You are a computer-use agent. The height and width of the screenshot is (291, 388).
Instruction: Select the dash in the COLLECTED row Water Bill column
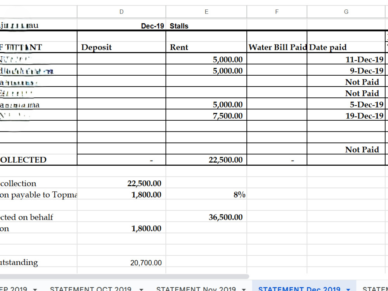277,159
